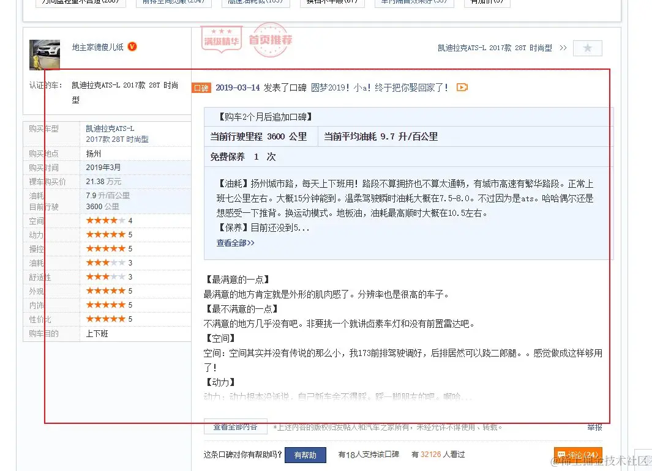Click the user avatar car thumbnail
The height and width of the screenshot is (471, 652).
tap(45, 55)
